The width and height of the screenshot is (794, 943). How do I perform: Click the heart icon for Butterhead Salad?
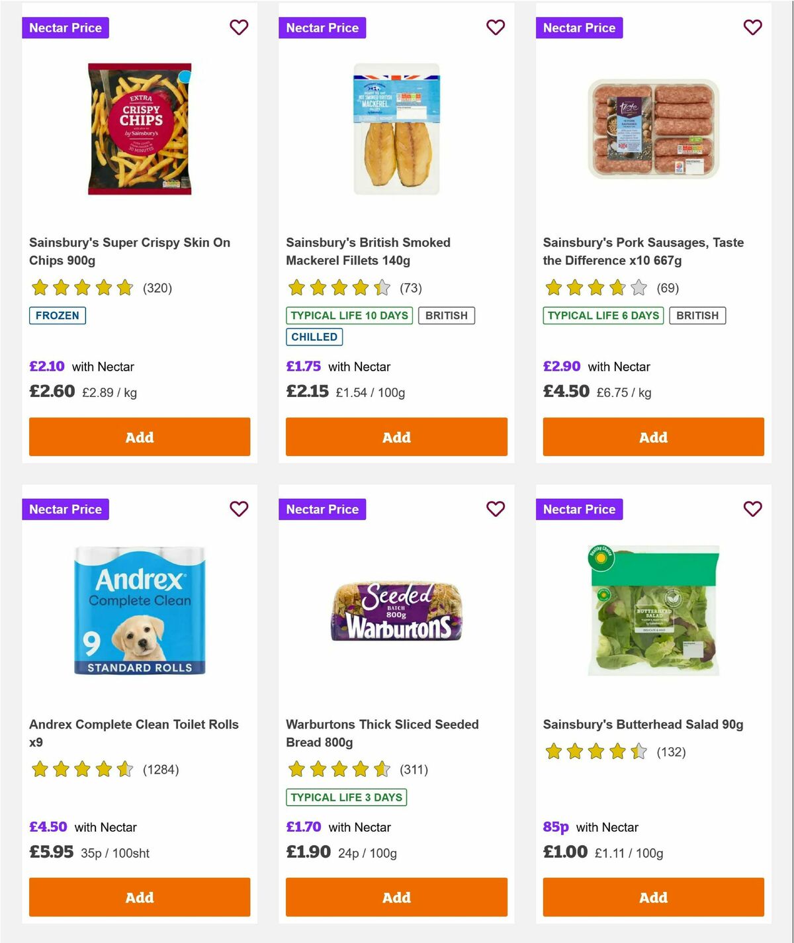pos(752,510)
